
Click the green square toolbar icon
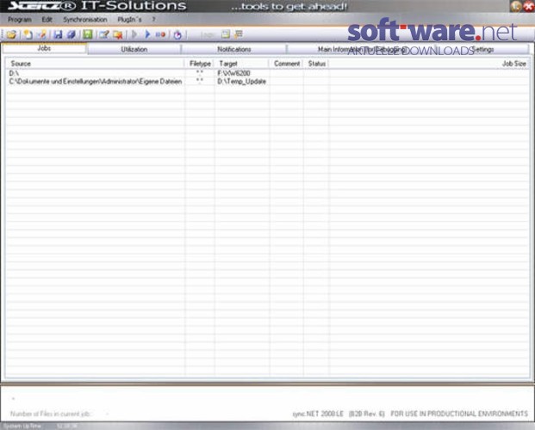click(x=88, y=34)
